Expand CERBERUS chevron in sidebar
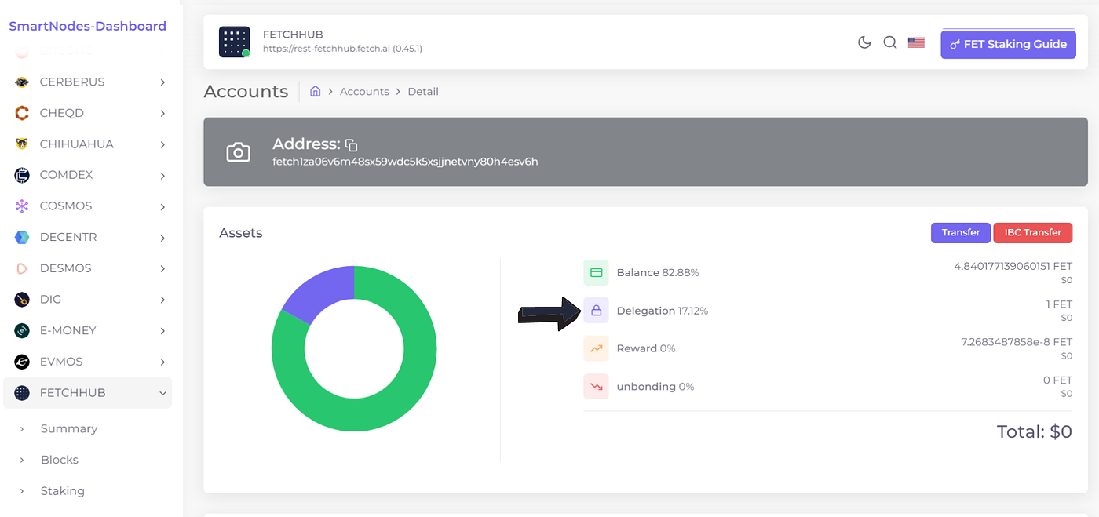Image resolution: width=1099 pixels, height=517 pixels. tap(162, 82)
